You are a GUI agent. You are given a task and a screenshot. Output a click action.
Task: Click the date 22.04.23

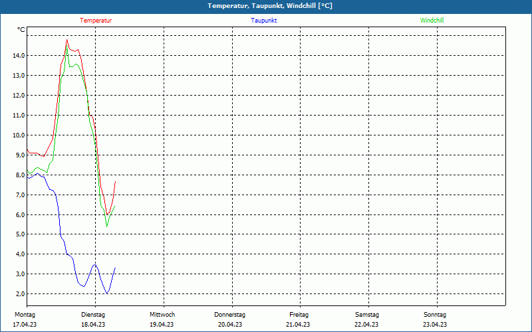point(366,325)
